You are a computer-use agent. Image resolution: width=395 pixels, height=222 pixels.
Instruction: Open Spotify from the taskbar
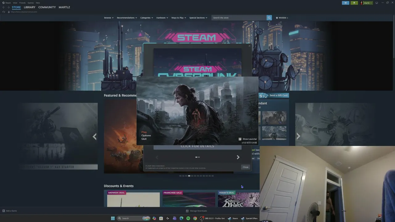pos(188,218)
